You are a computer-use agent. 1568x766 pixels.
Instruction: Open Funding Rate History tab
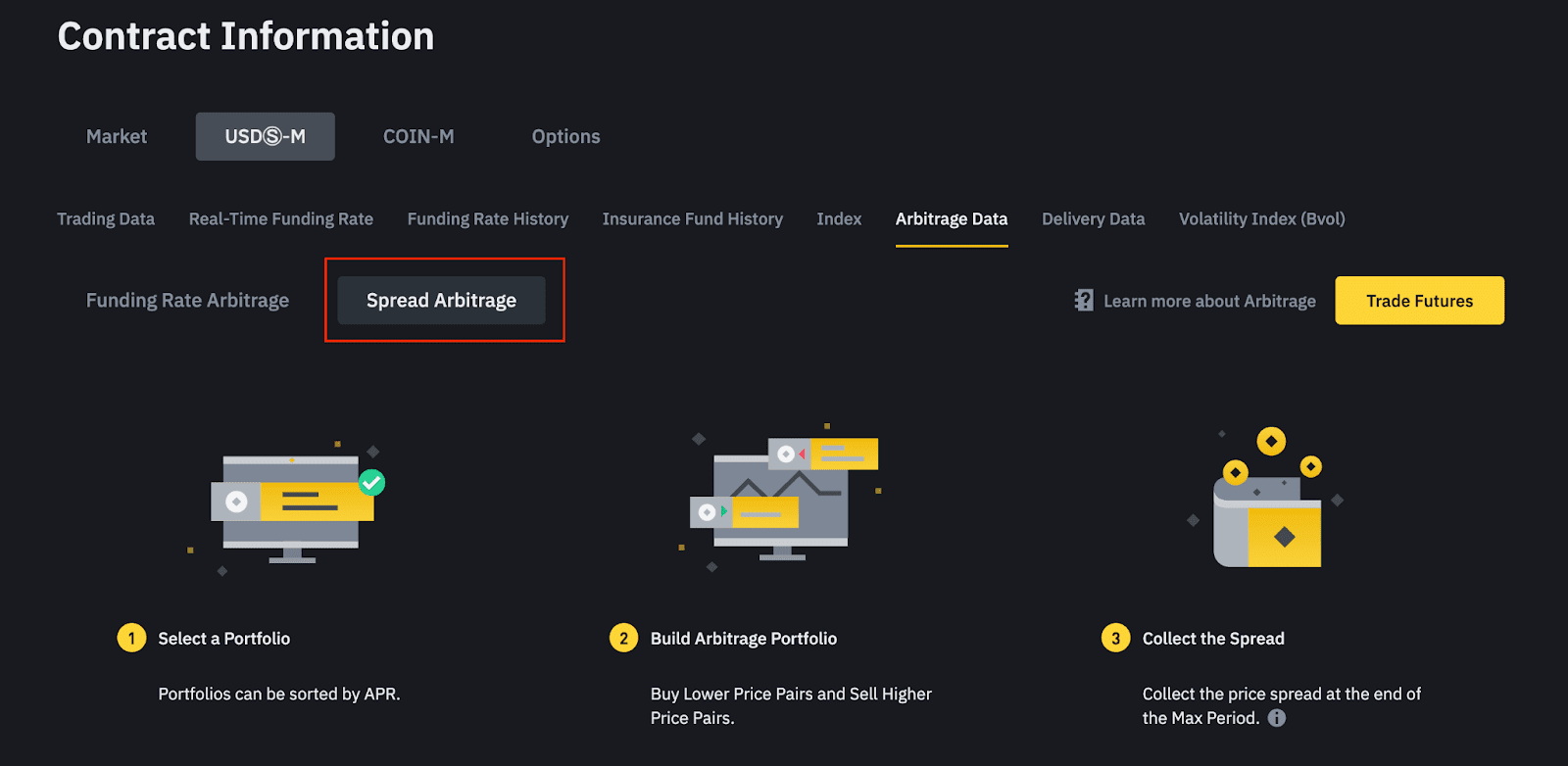point(488,219)
